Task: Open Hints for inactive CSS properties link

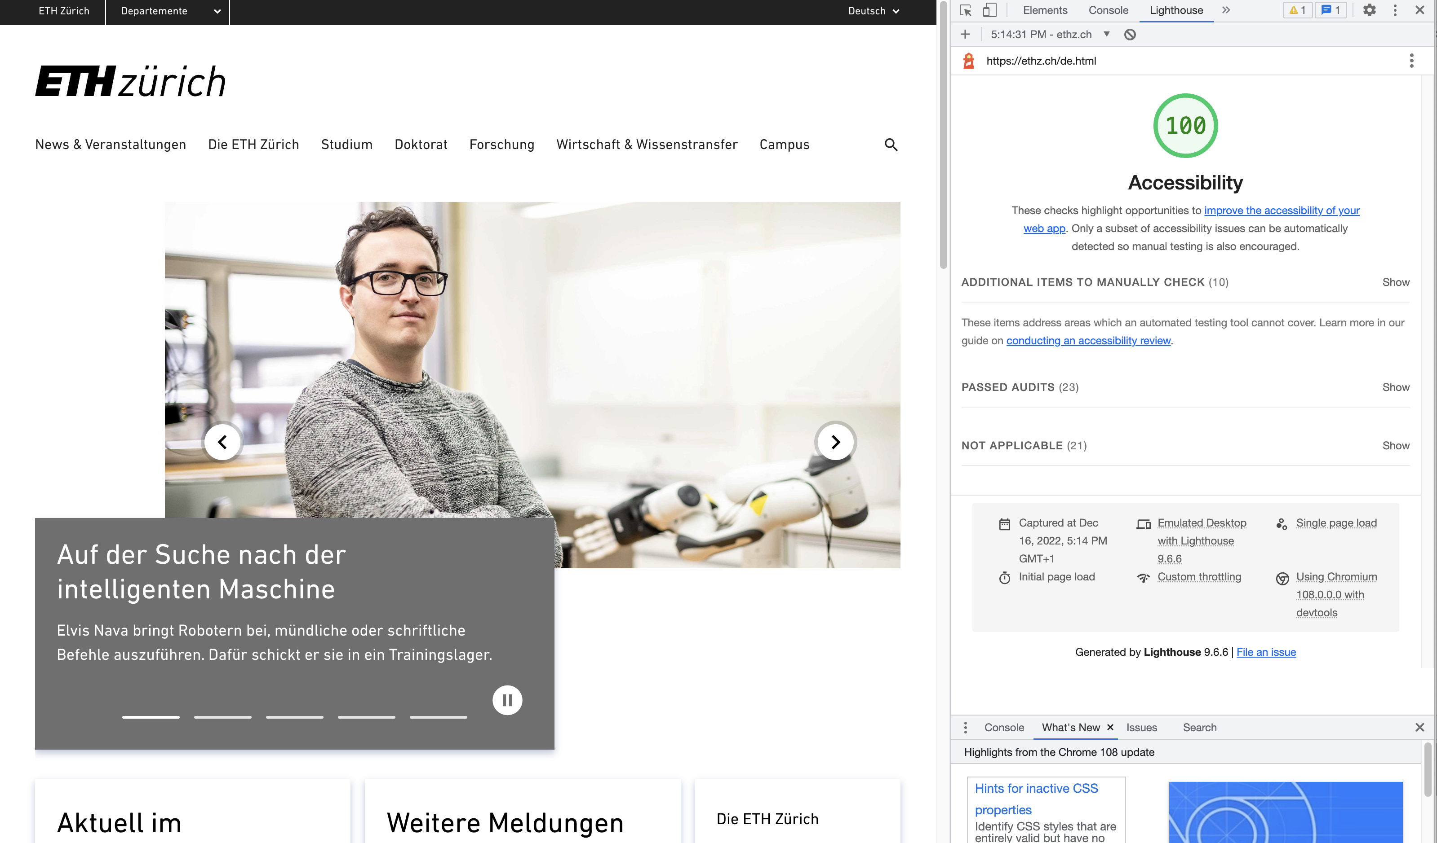Action: pyautogui.click(x=1036, y=799)
